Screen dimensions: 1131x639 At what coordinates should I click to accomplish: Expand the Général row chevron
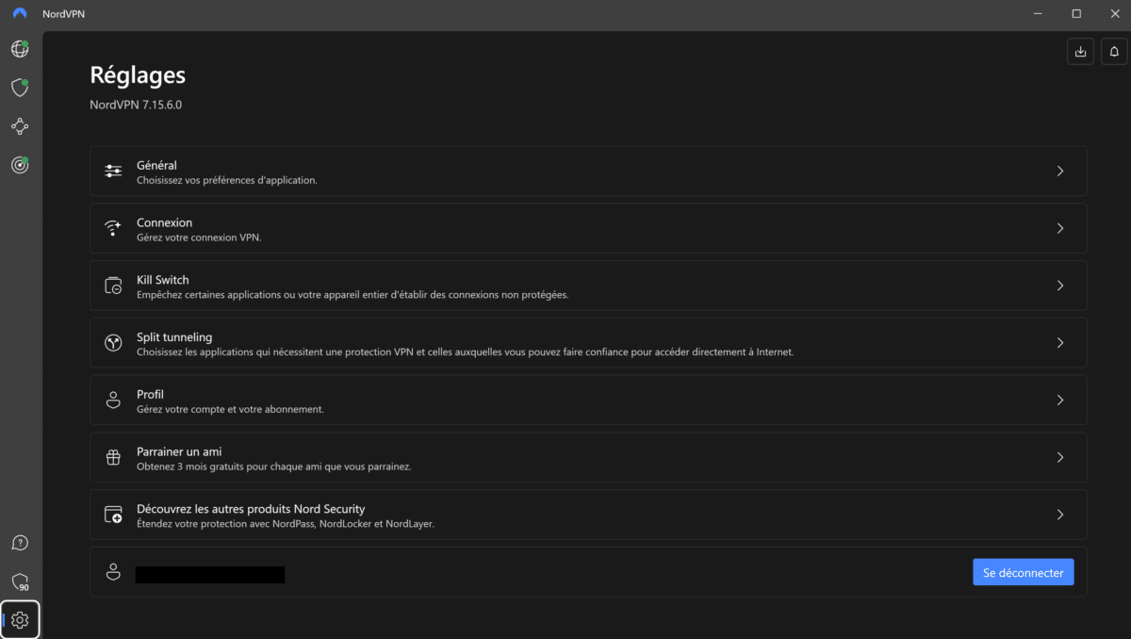(1060, 171)
